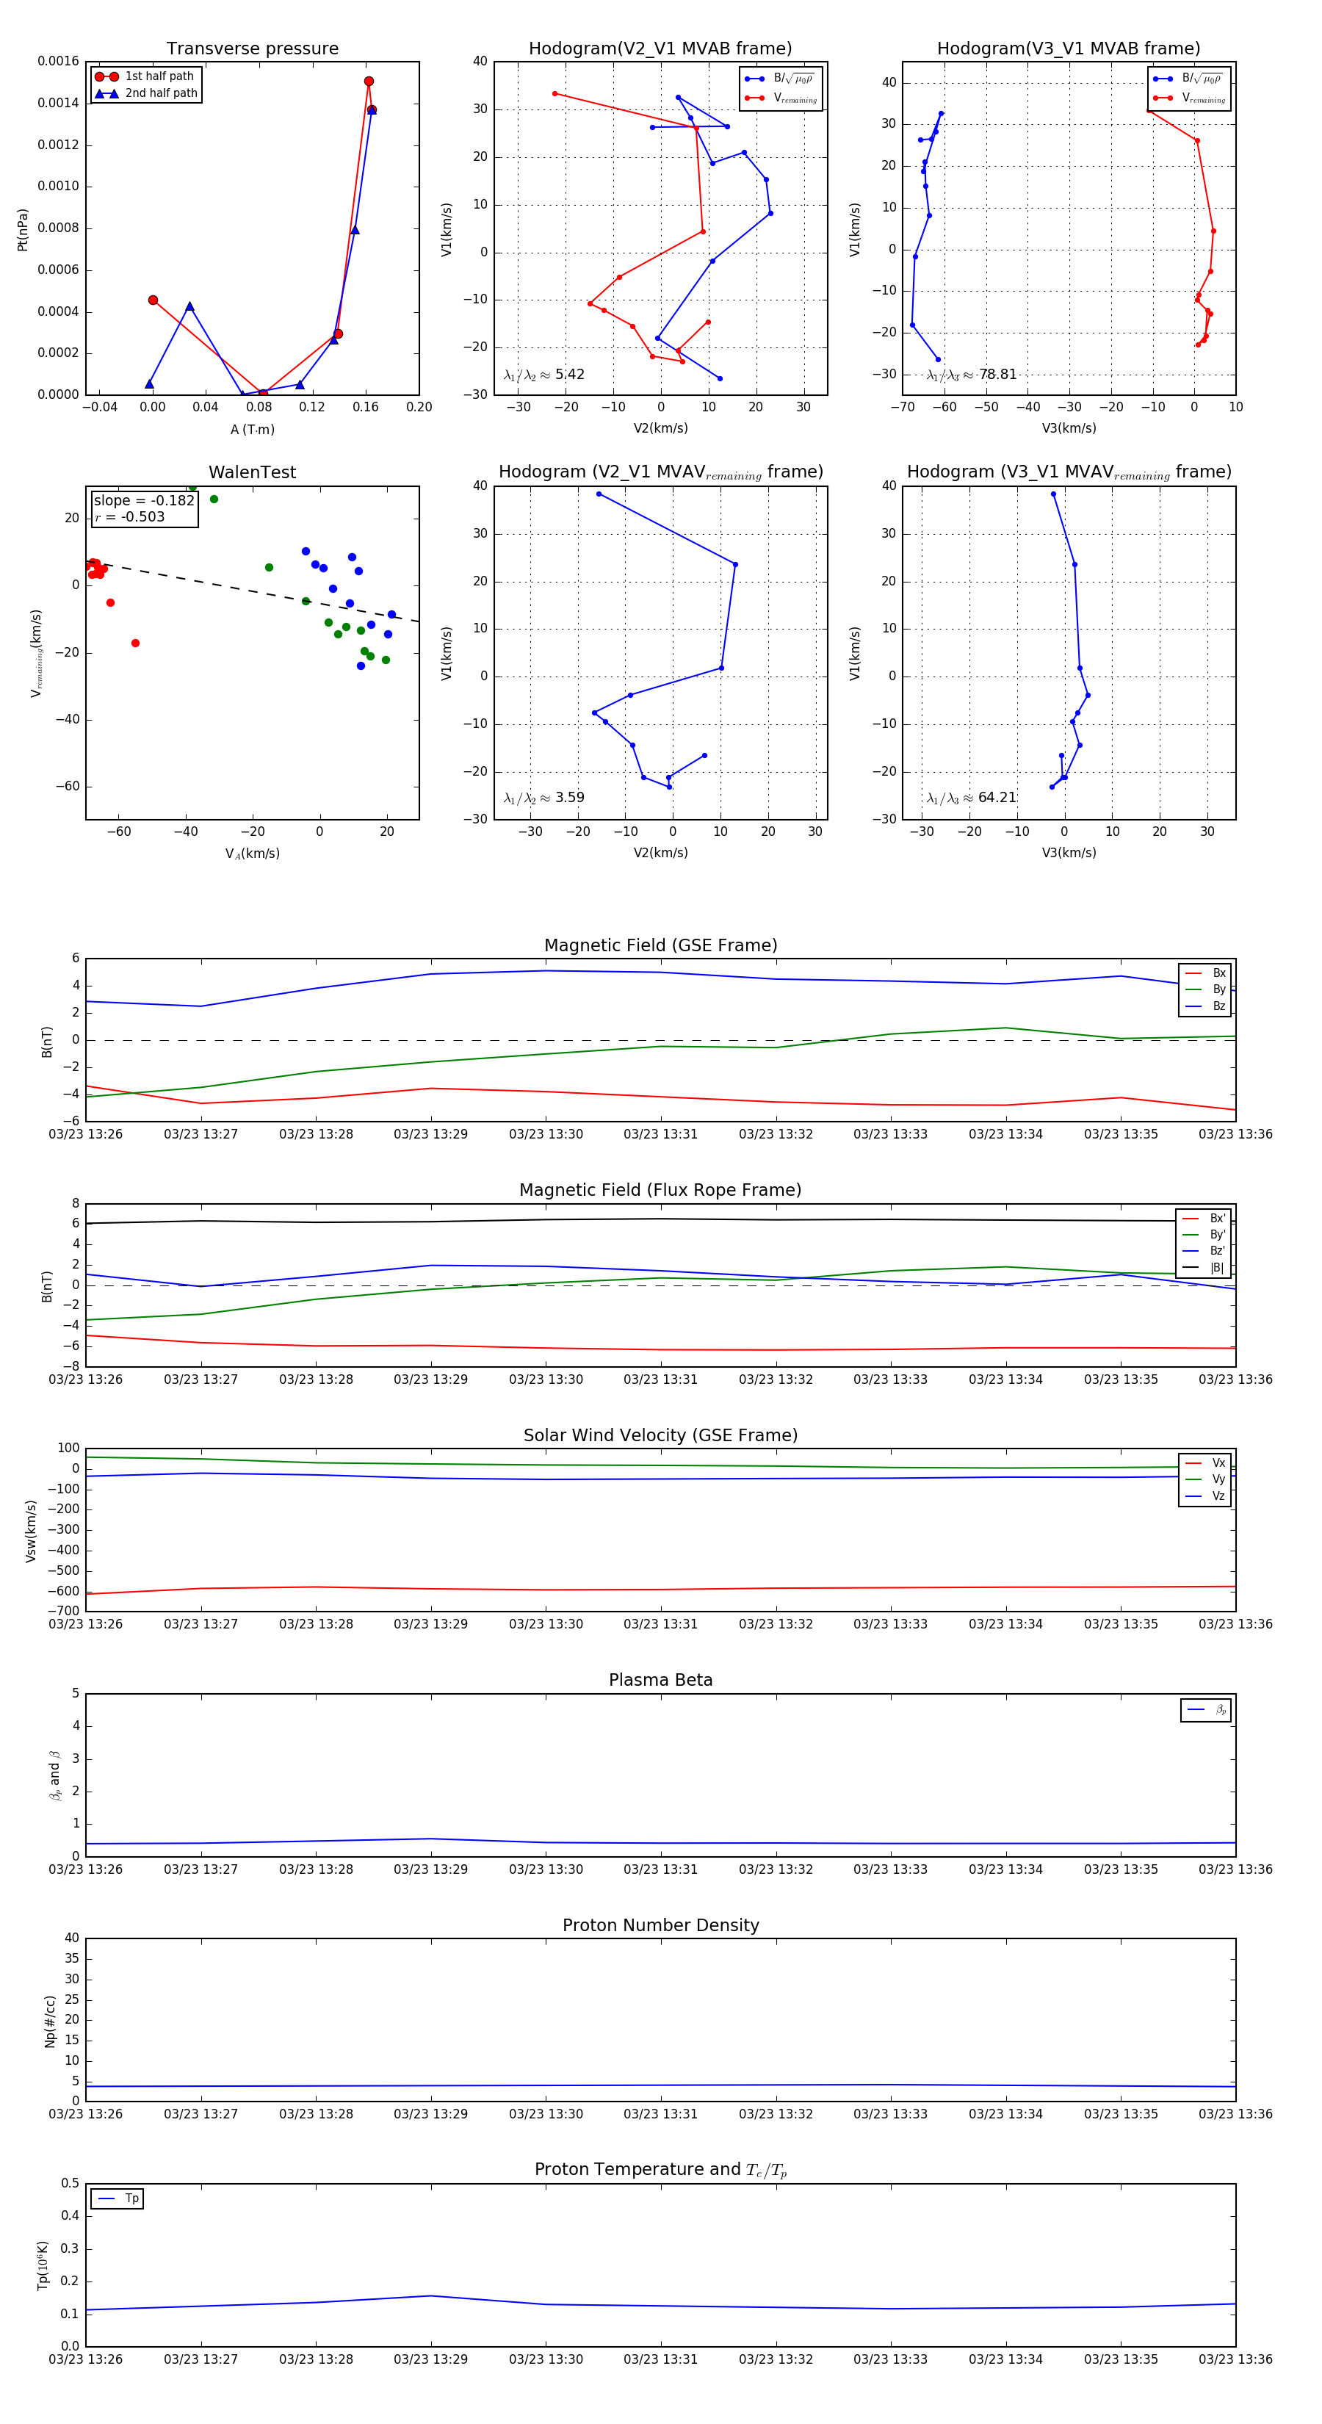The image size is (1322, 2424).
Task: Select the 'r = -0.503' annotation
Action: pos(130,516)
